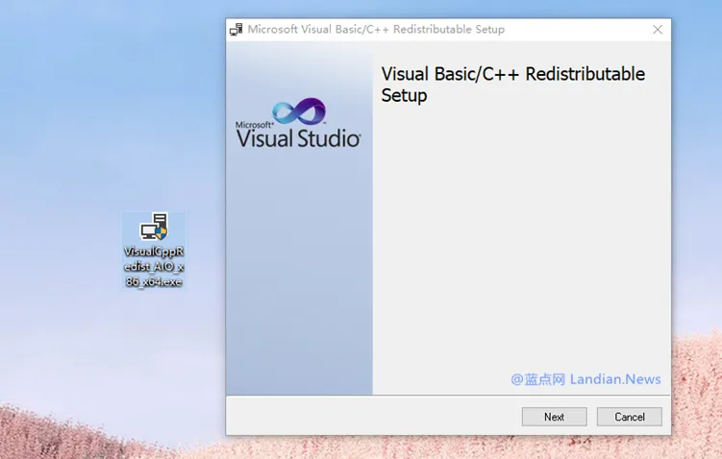Click the installer icon in the title bar

pos(237,30)
